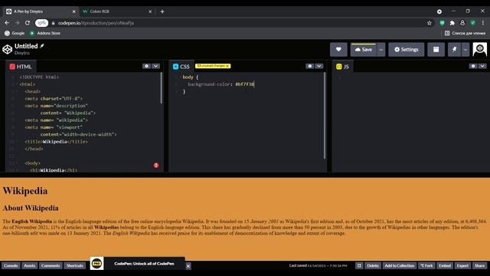This screenshot has width=490, height=276.
Task: Change editor layout view icon
Action: pos(436,49)
